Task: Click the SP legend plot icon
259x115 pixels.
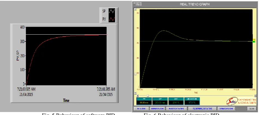Action: [x=112, y=11]
